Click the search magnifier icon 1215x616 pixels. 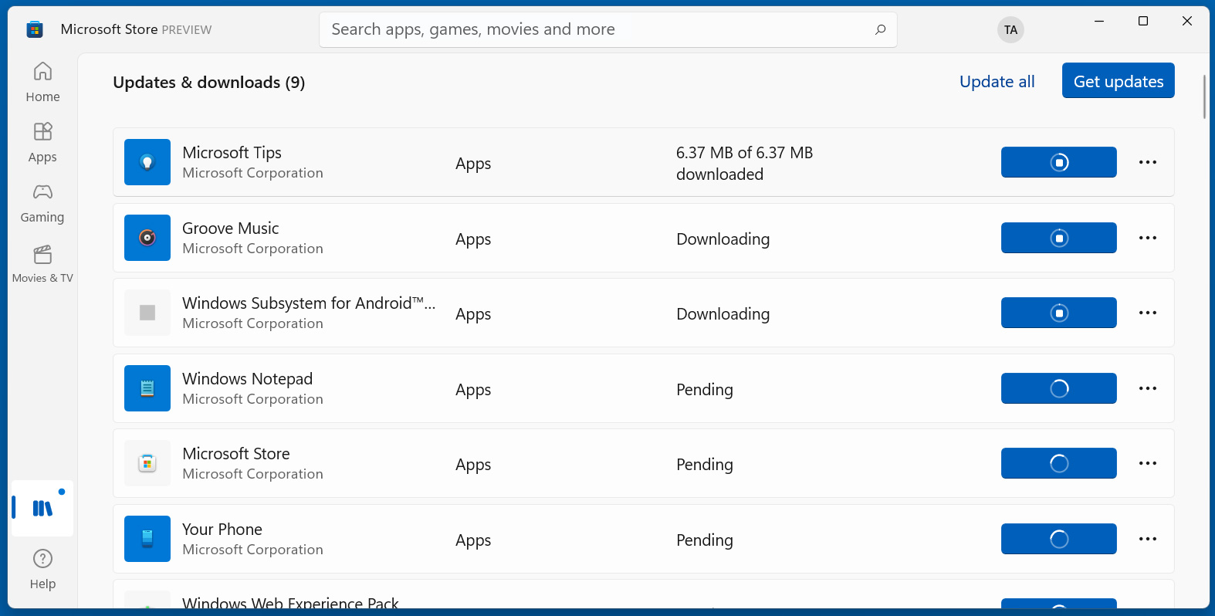(x=880, y=29)
